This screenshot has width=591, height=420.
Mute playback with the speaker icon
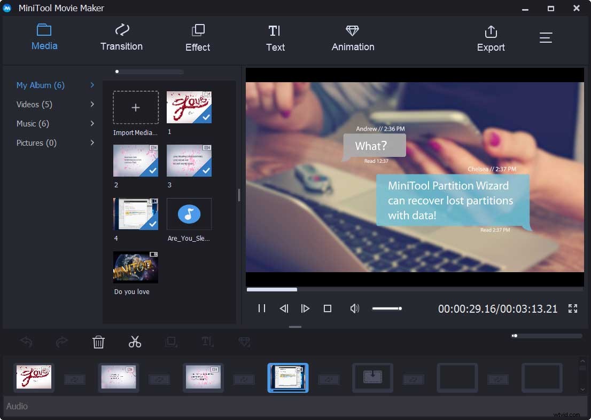(x=354, y=308)
